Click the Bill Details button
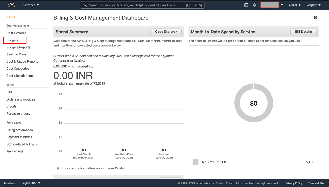329x187 pixels. (x=304, y=32)
